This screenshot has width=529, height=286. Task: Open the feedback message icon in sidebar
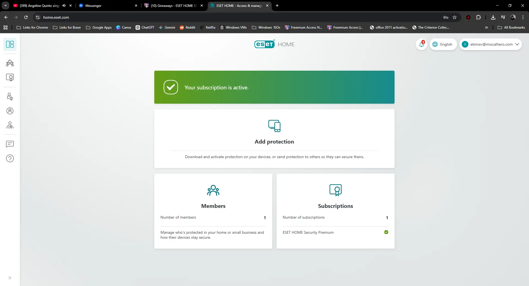[10, 144]
